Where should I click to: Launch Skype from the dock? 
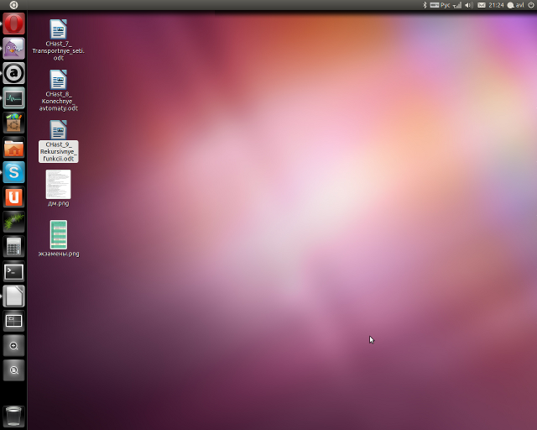tap(13, 173)
